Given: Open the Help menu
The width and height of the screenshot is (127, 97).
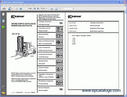Looking at the screenshot, I should (33, 5).
